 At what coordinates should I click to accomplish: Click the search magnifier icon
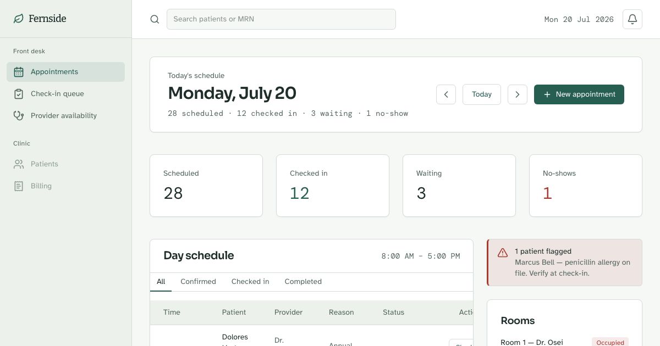(x=155, y=19)
